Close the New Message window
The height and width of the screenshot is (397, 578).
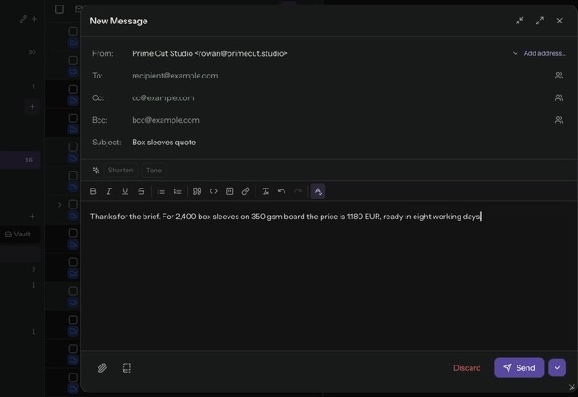tap(559, 21)
